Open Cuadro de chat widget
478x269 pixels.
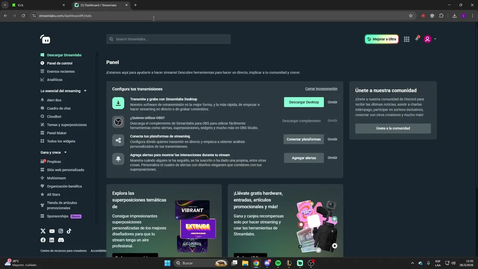tap(55, 108)
